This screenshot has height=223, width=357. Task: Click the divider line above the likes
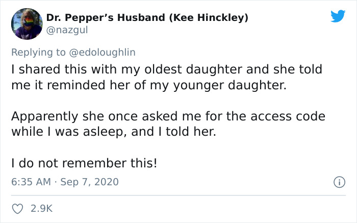point(178,195)
